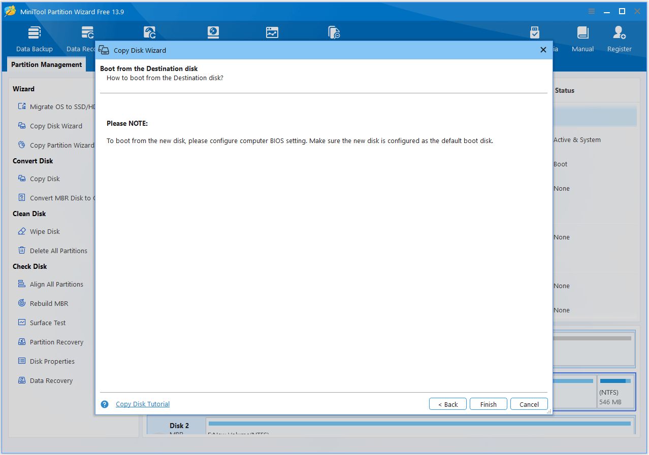This screenshot has width=649, height=455.
Task: Select Copy Disk under Convert Disk
Action: [x=45, y=179]
